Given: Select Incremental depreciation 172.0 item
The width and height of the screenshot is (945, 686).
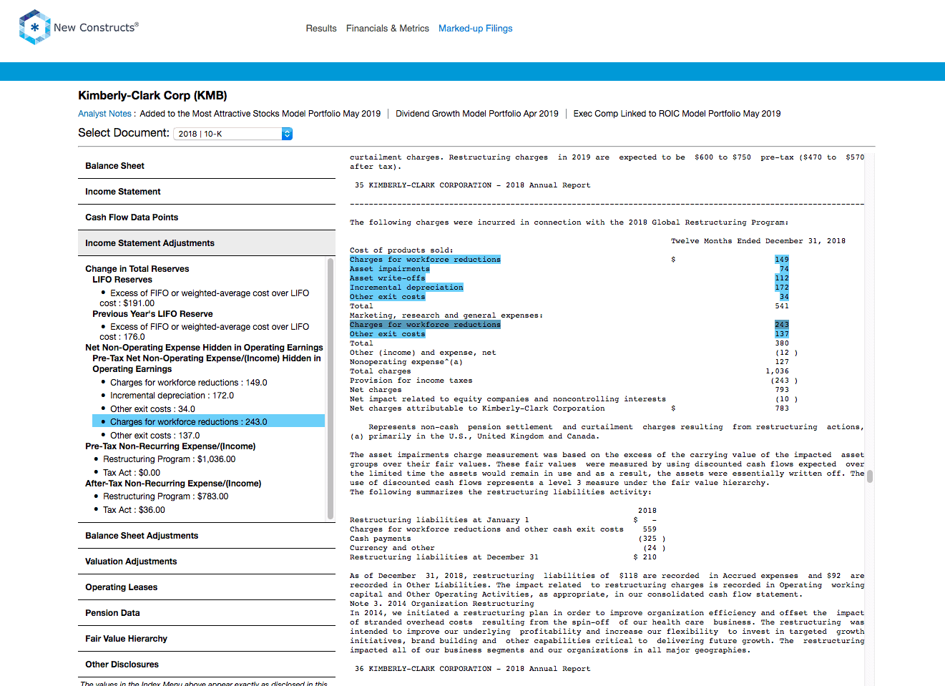Looking at the screenshot, I should click(x=172, y=396).
